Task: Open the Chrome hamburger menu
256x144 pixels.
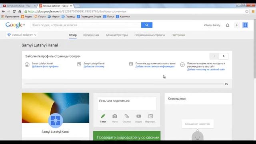Action: coord(253,12)
